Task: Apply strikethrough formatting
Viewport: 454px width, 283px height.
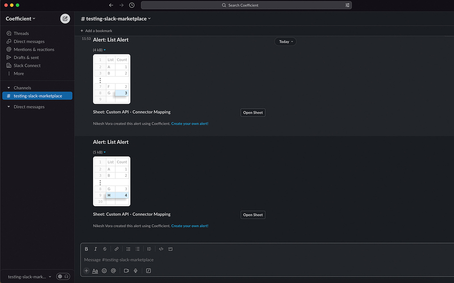Action: pos(105,249)
